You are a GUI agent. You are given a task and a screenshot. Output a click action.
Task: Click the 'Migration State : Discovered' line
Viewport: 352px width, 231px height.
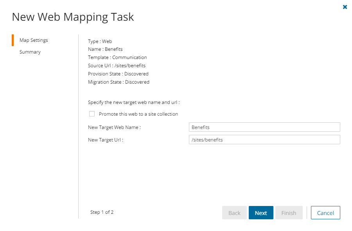[119, 82]
